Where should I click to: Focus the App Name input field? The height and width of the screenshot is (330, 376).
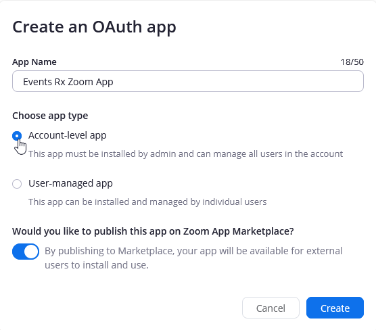(188, 81)
